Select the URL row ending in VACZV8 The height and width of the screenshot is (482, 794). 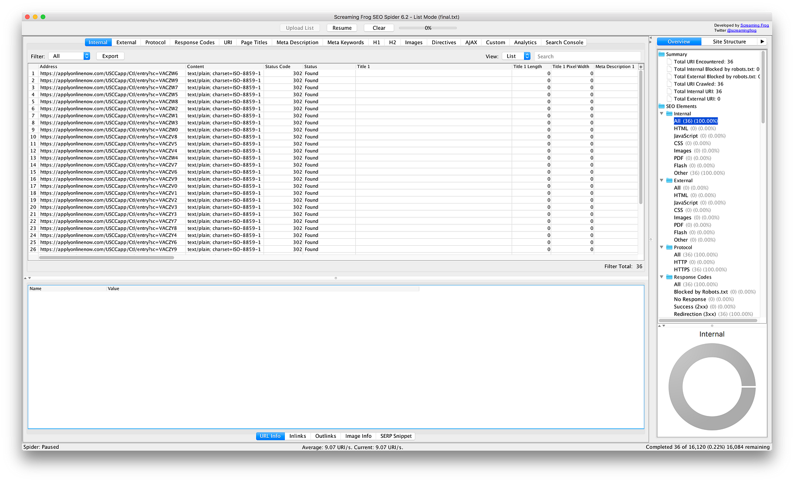332,137
